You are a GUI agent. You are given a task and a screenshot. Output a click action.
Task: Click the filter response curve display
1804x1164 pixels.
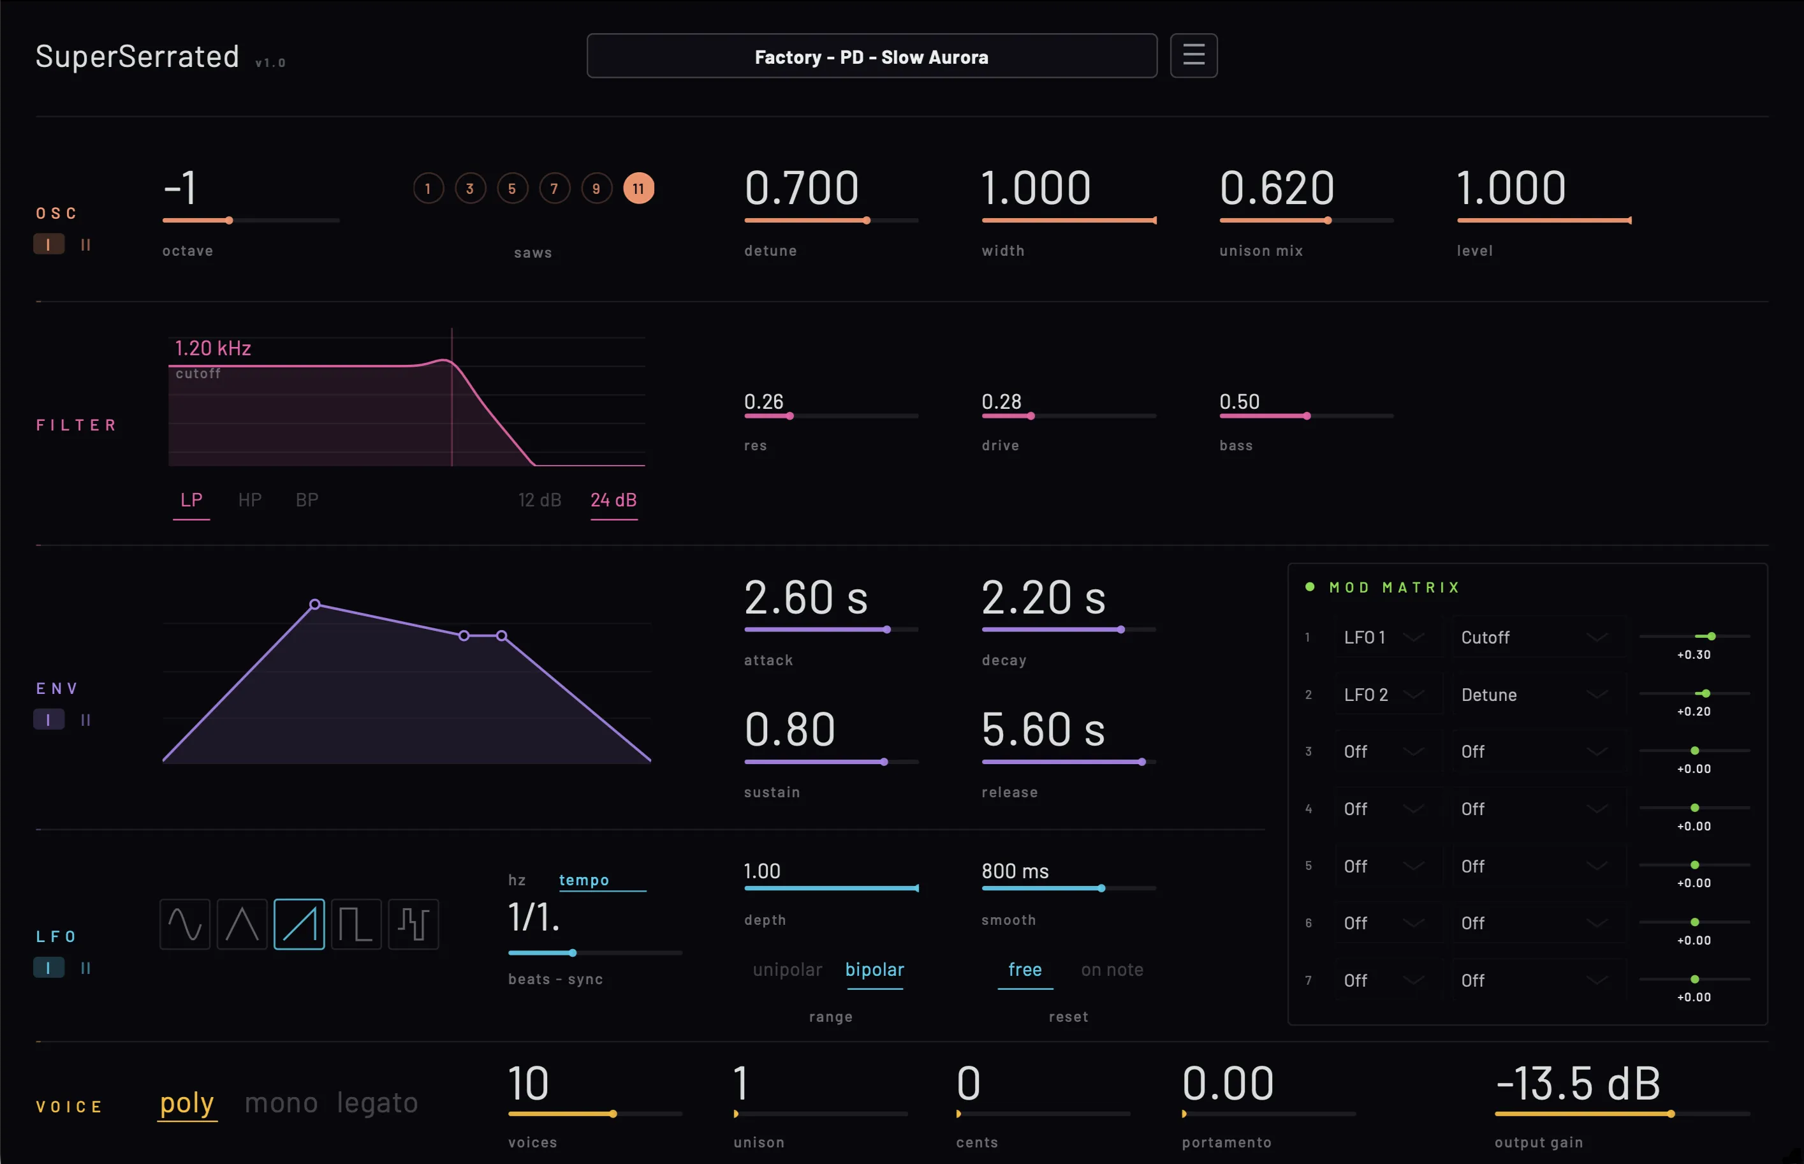[407, 397]
